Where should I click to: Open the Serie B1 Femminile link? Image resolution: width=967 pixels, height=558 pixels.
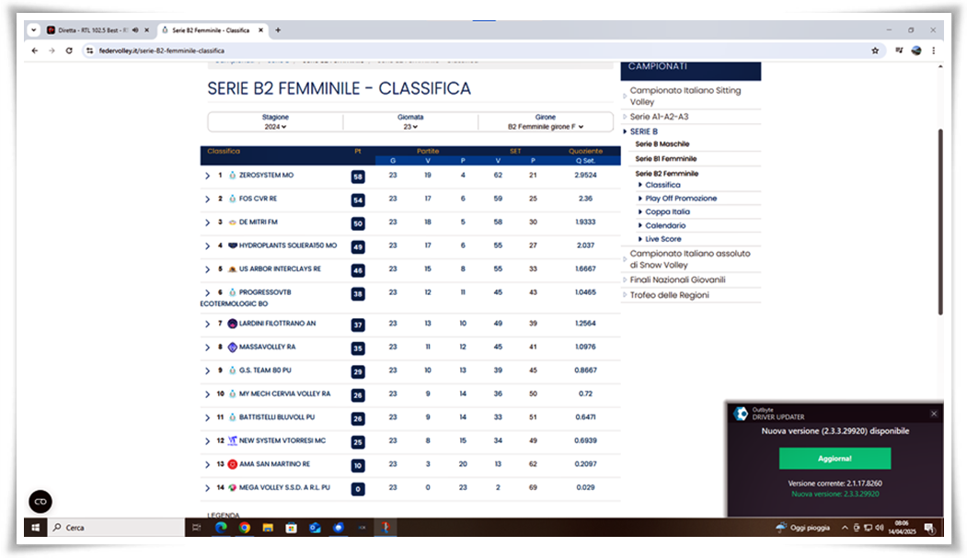click(x=666, y=158)
